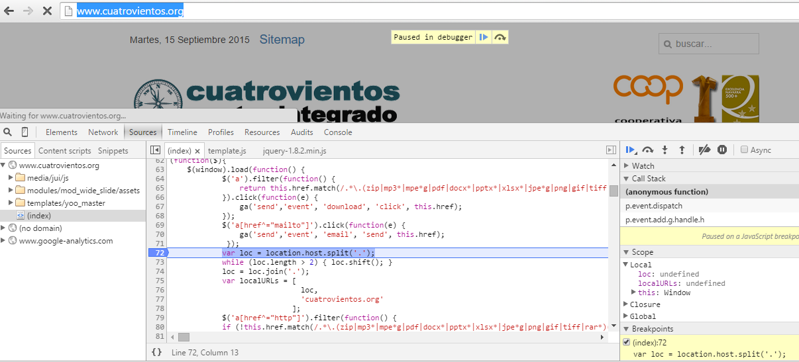Screen dimensions: 799x362
Task: Enable the Async checkbox
Action: coord(744,150)
